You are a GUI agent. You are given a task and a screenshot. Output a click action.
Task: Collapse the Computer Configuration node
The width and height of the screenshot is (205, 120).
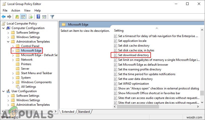pyautogui.click(x=4, y=28)
